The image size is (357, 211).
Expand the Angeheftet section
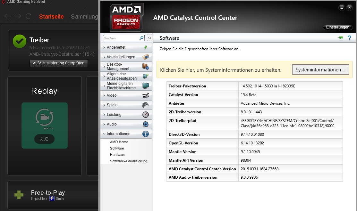click(x=104, y=47)
